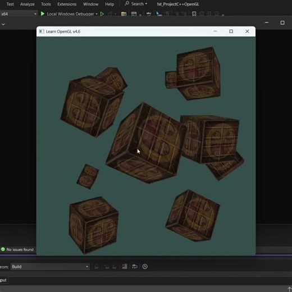
Task: Click the up arrow at bottom right
Action: click(289, 289)
